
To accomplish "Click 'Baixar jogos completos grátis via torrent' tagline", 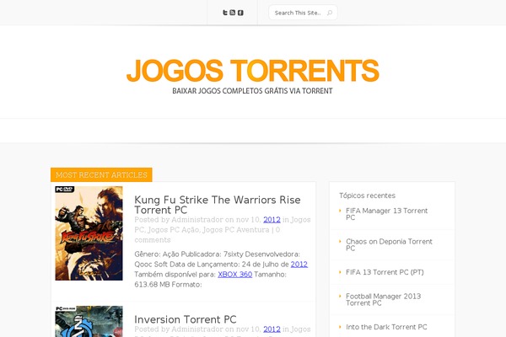I will [x=252, y=91].
